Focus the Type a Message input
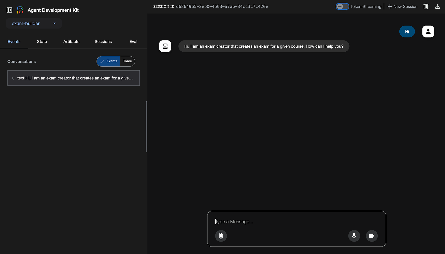The image size is (445, 254). [x=296, y=222]
